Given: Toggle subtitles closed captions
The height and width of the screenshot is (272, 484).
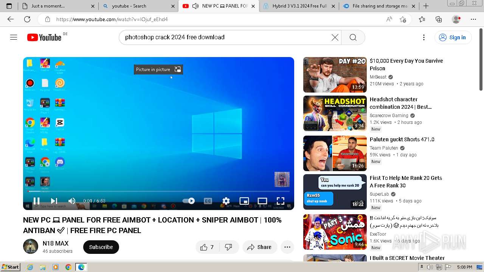Looking at the screenshot, I should tap(208, 201).
